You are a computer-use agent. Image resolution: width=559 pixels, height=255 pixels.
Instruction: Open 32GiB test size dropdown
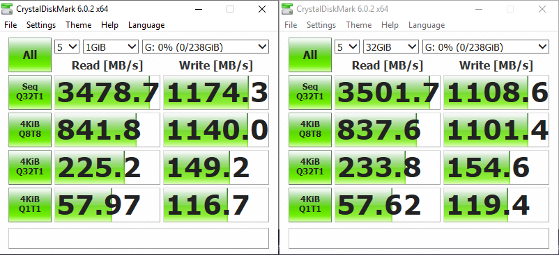[x=391, y=47]
